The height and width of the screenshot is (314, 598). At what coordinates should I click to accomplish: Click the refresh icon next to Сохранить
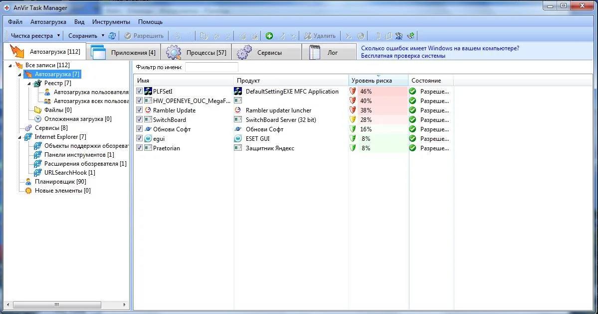(x=112, y=36)
